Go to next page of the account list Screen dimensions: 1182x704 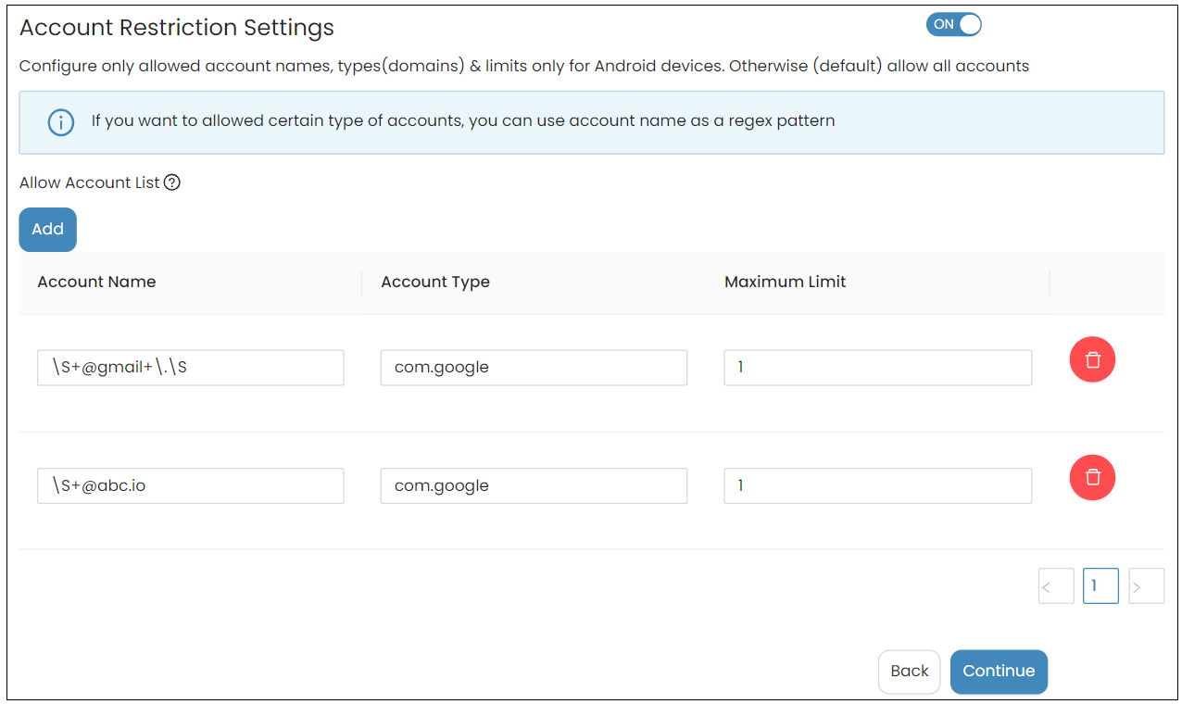coord(1147,586)
